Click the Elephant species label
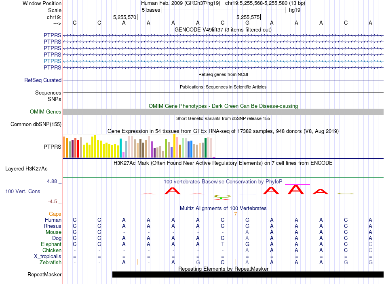The height and width of the screenshot is (284, 384). pyautogui.click(x=51, y=244)
